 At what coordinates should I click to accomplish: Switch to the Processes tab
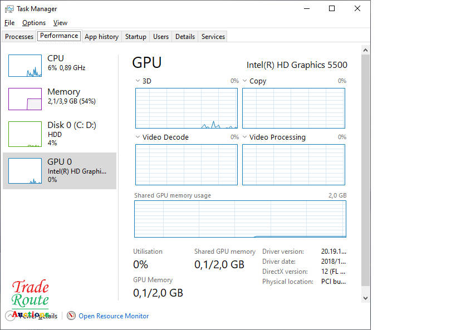tap(19, 37)
